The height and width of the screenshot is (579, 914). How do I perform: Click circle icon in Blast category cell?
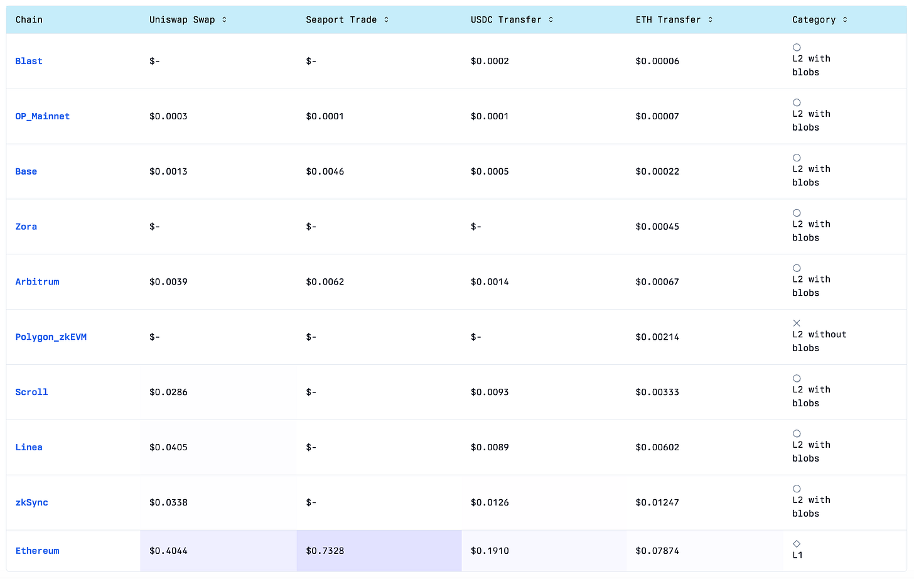pos(797,48)
